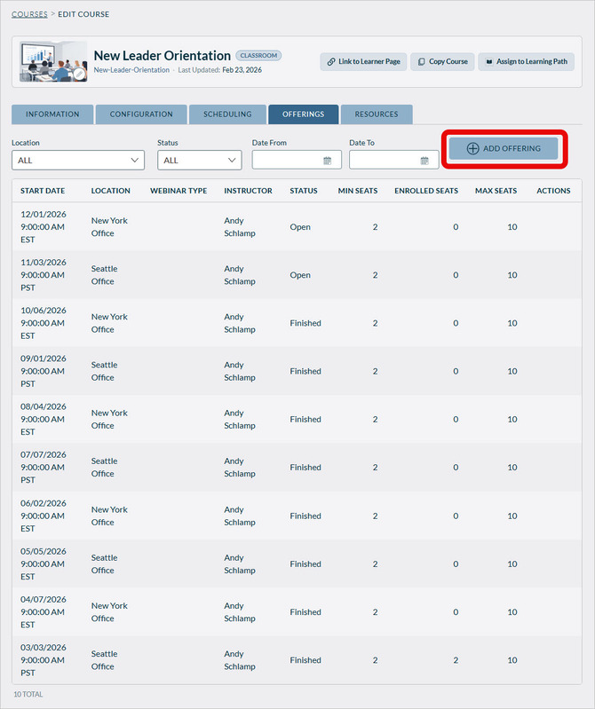Click the Status column header
This screenshot has height=709, width=595.
(x=304, y=191)
